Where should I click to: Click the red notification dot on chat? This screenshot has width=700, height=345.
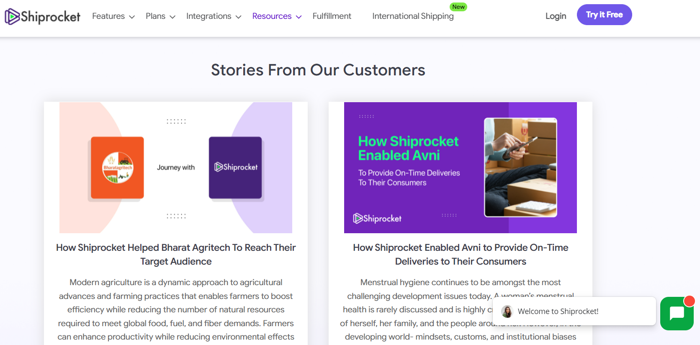pyautogui.click(x=689, y=301)
